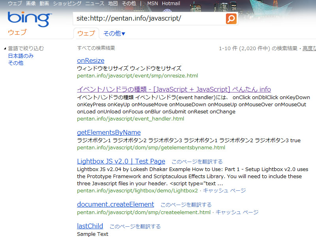Screen dimensions: 316x237
Task: Click the すべての検索結果 heading
Action: coord(96,48)
